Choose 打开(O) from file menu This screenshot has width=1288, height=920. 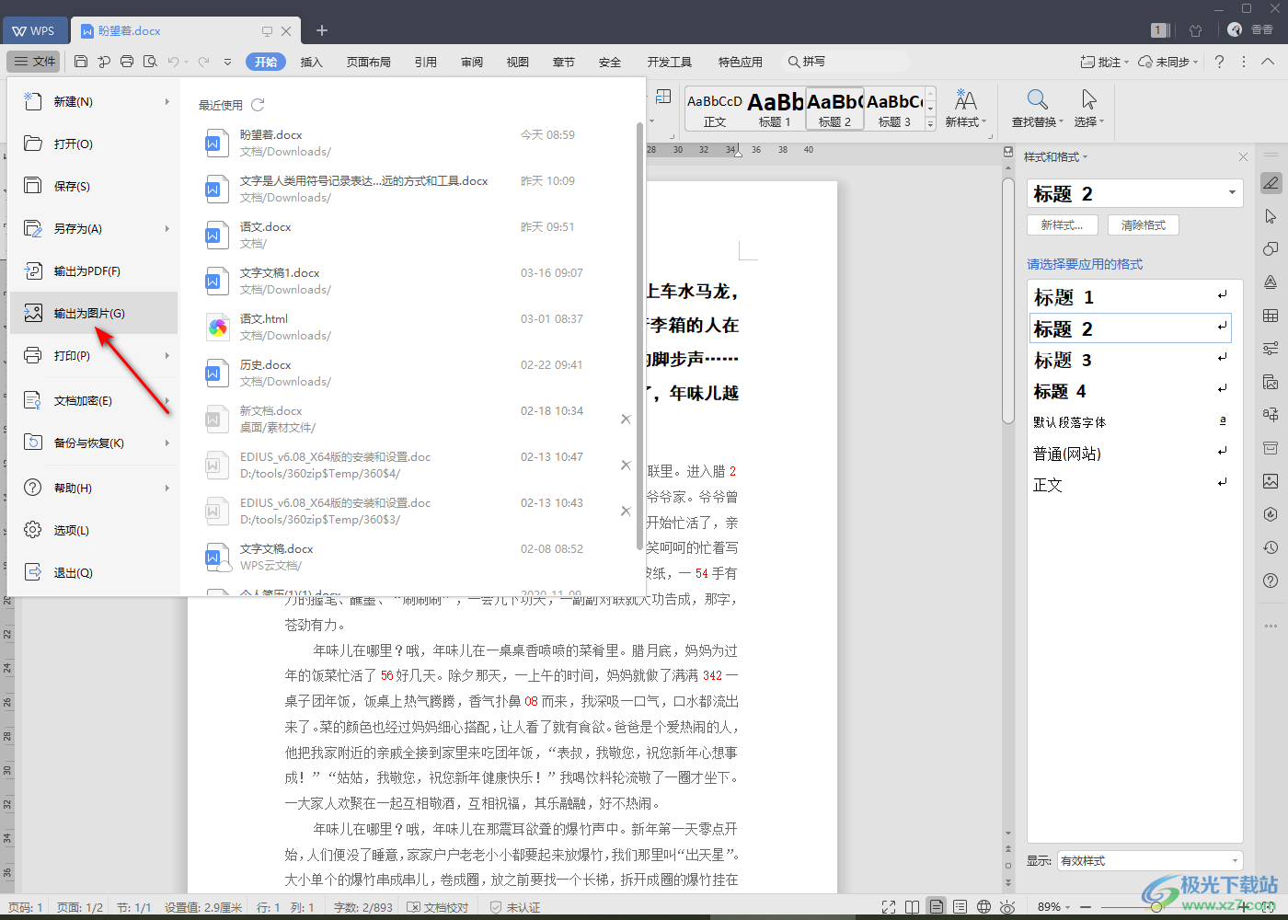coord(93,144)
